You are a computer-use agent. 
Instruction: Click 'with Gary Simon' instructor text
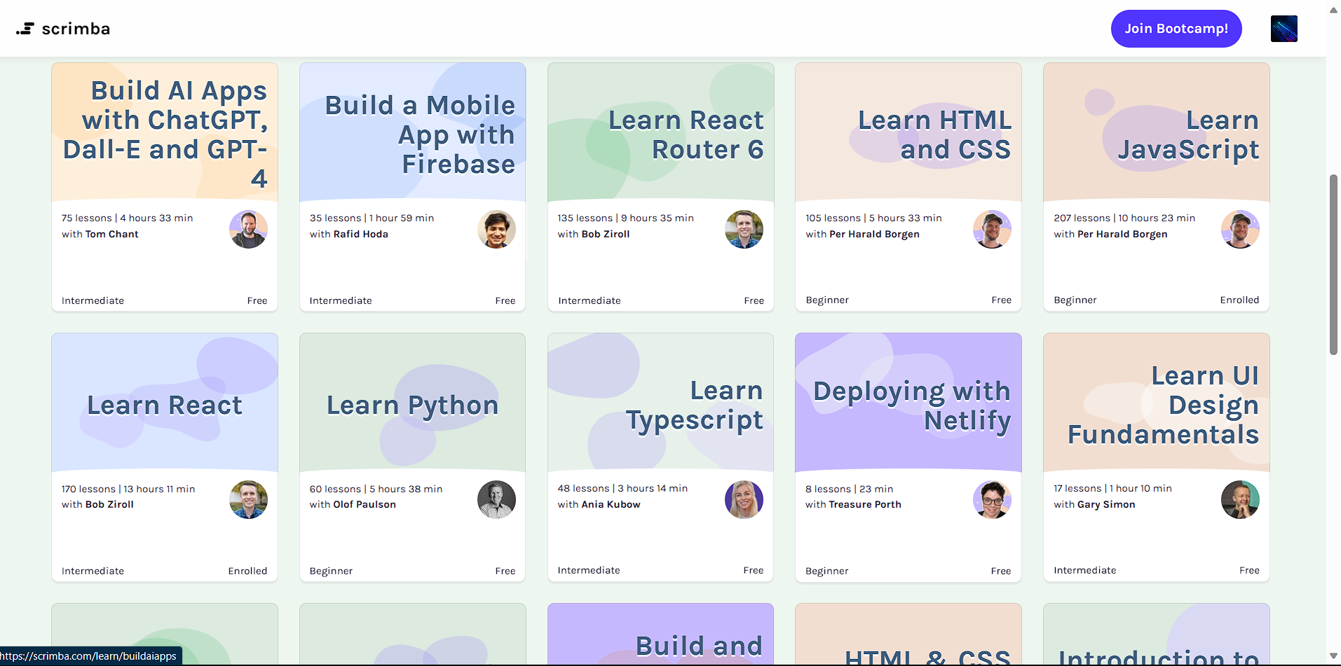click(x=1094, y=504)
